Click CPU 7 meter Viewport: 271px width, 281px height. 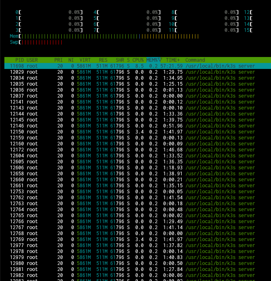point(127,30)
